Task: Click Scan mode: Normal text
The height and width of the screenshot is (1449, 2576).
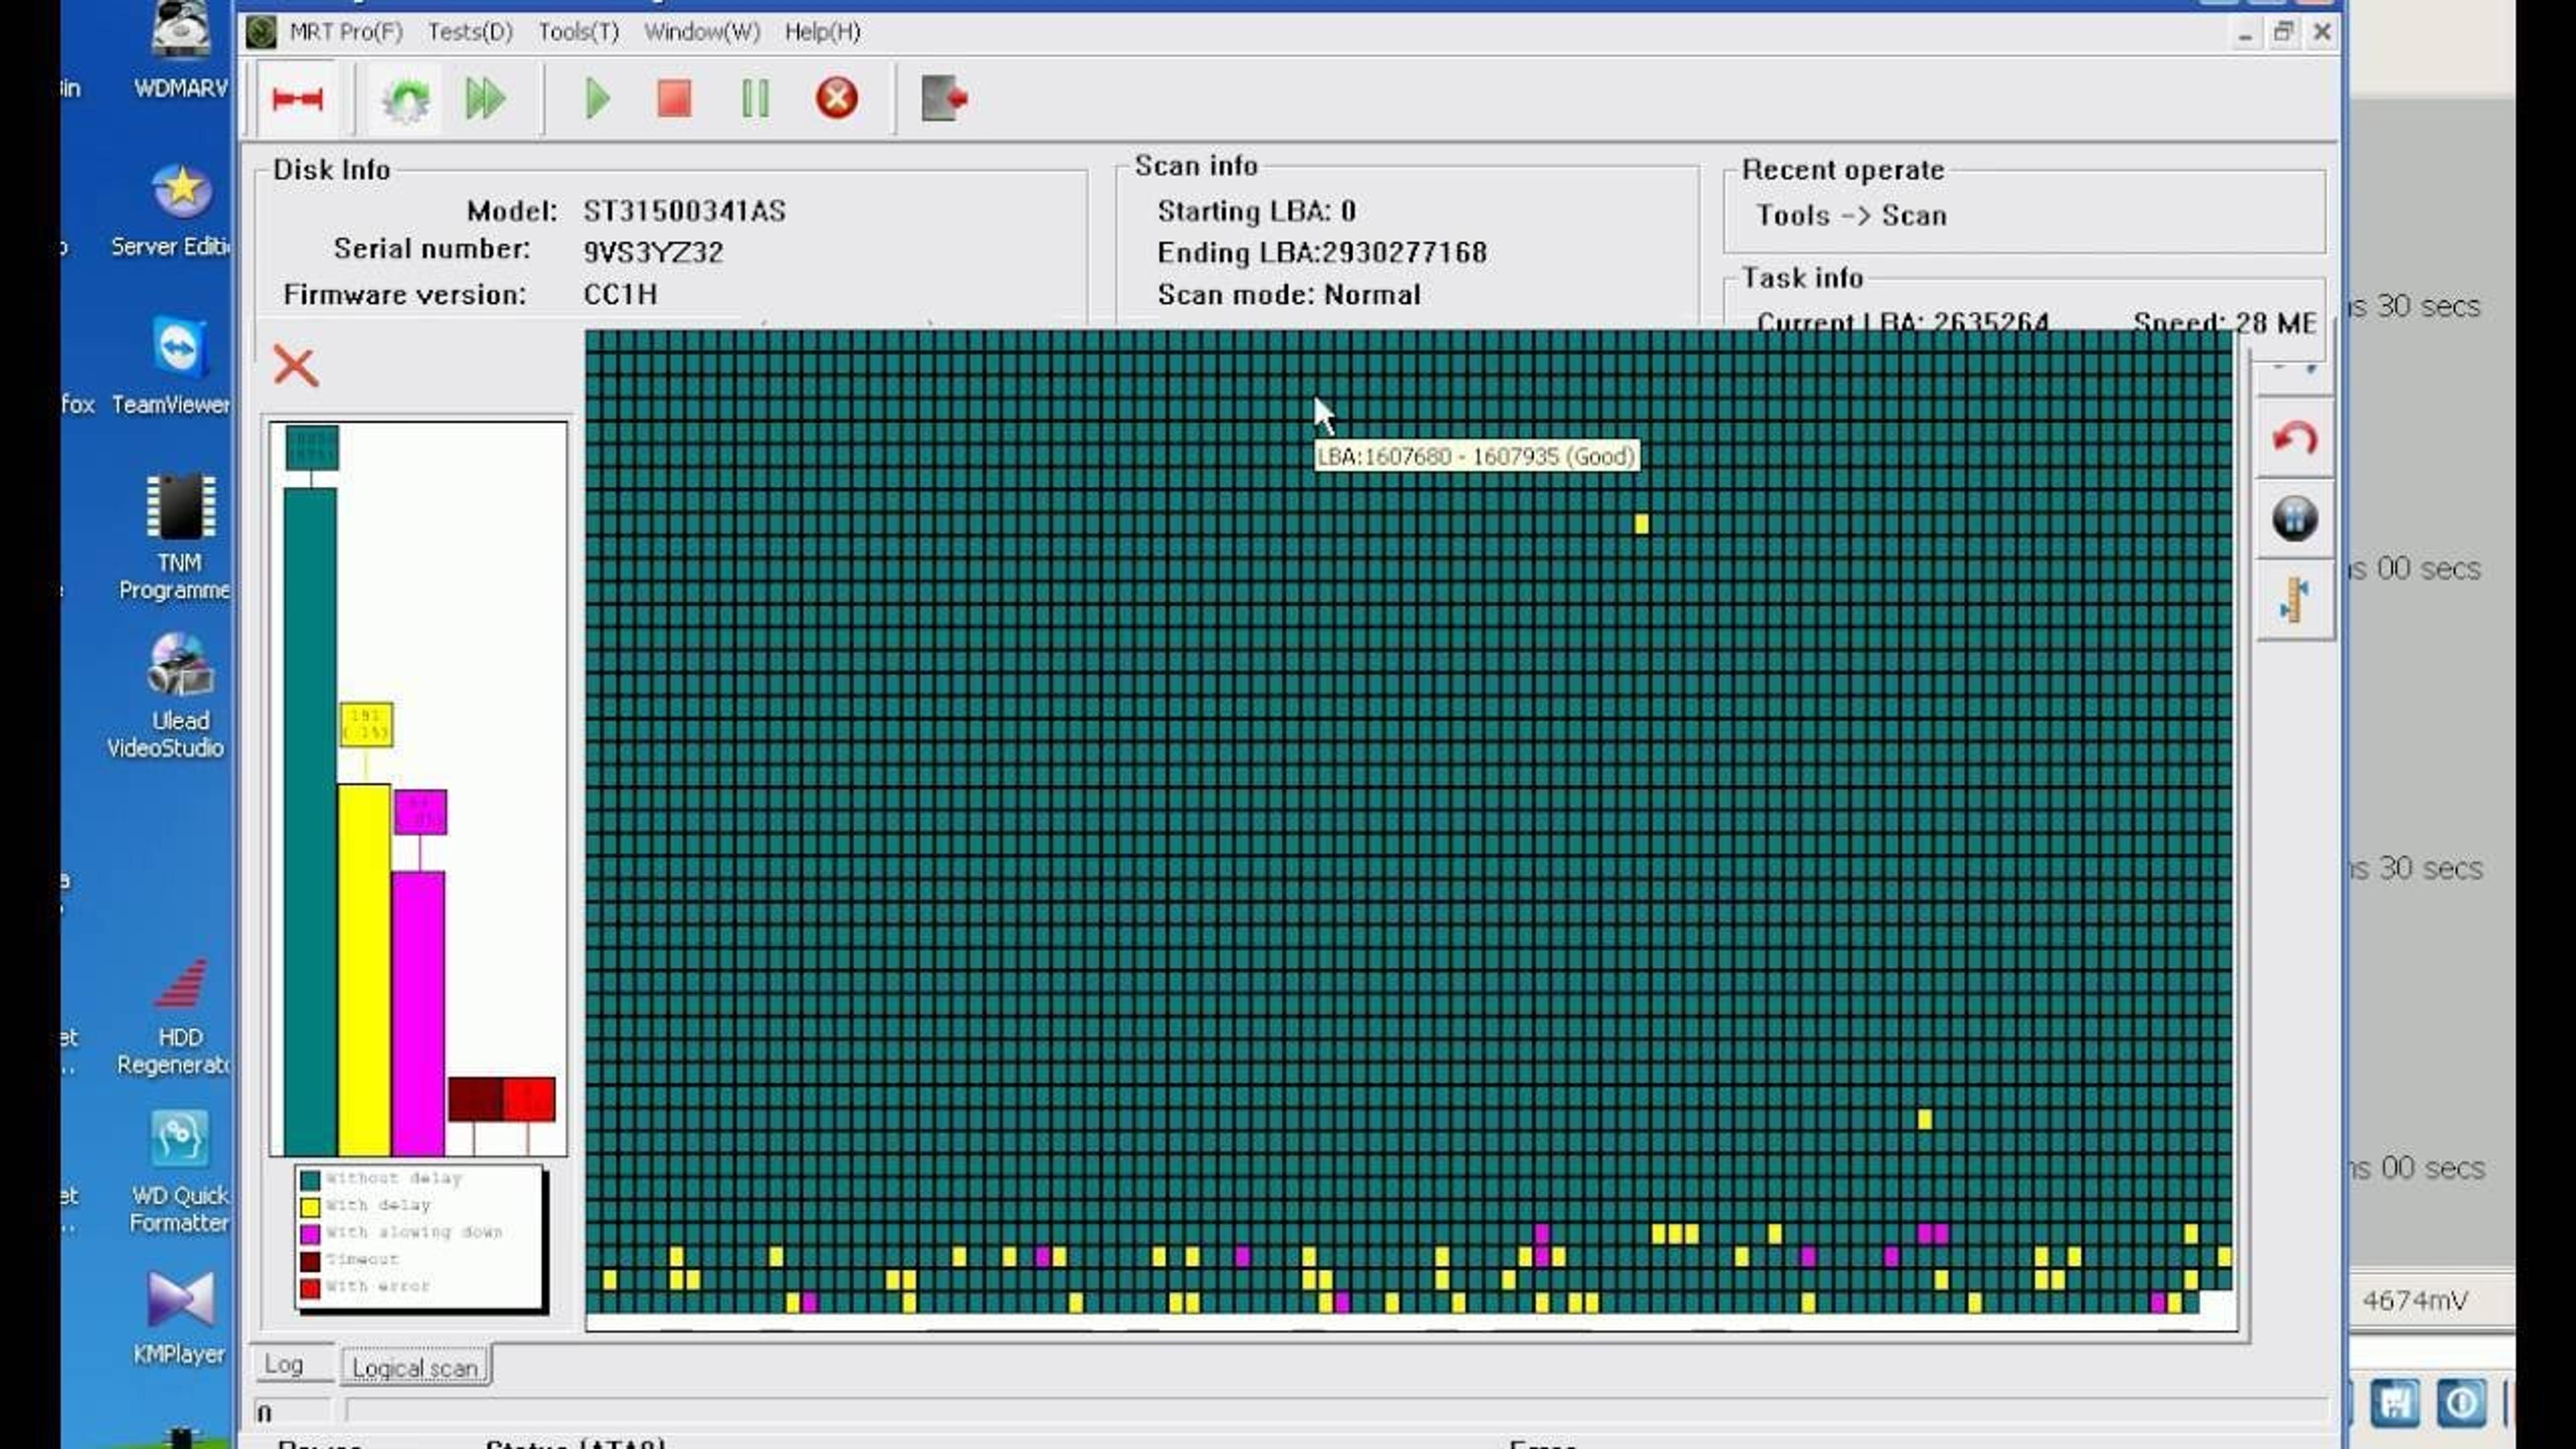Action: (1289, 294)
